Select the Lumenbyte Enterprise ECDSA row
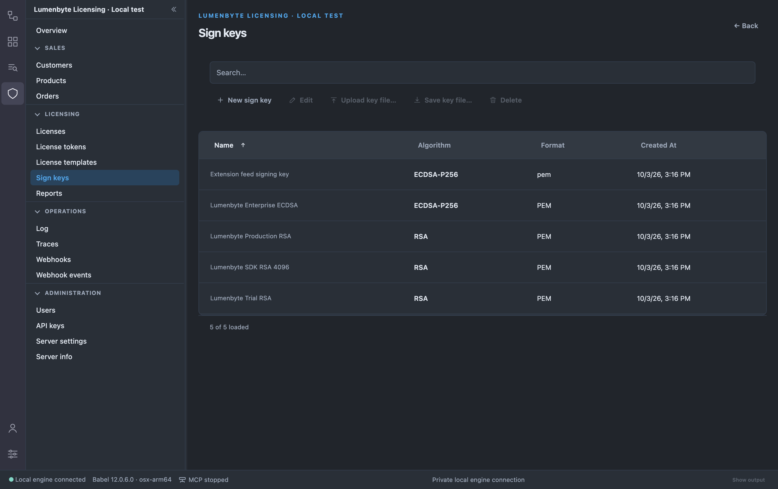778x489 pixels. [482, 205]
